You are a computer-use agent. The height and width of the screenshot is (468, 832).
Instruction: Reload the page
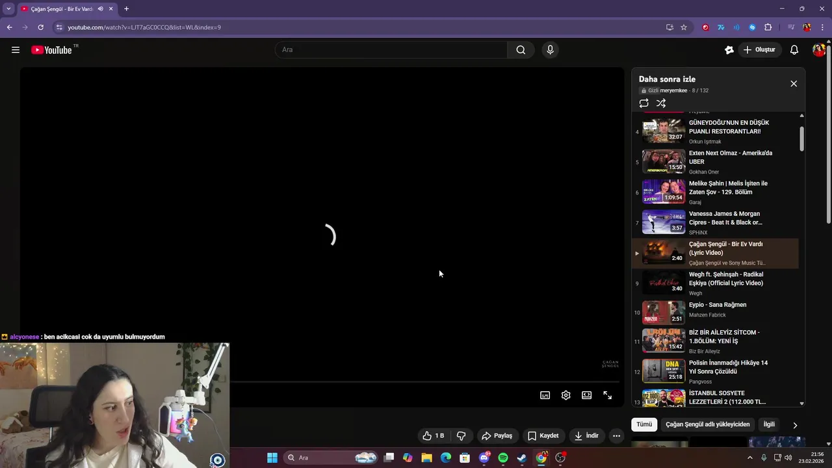[x=40, y=27]
